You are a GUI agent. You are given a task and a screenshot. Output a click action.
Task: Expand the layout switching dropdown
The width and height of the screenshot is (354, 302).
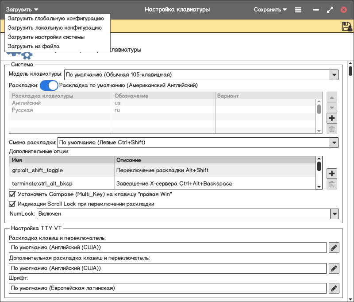point(334,143)
